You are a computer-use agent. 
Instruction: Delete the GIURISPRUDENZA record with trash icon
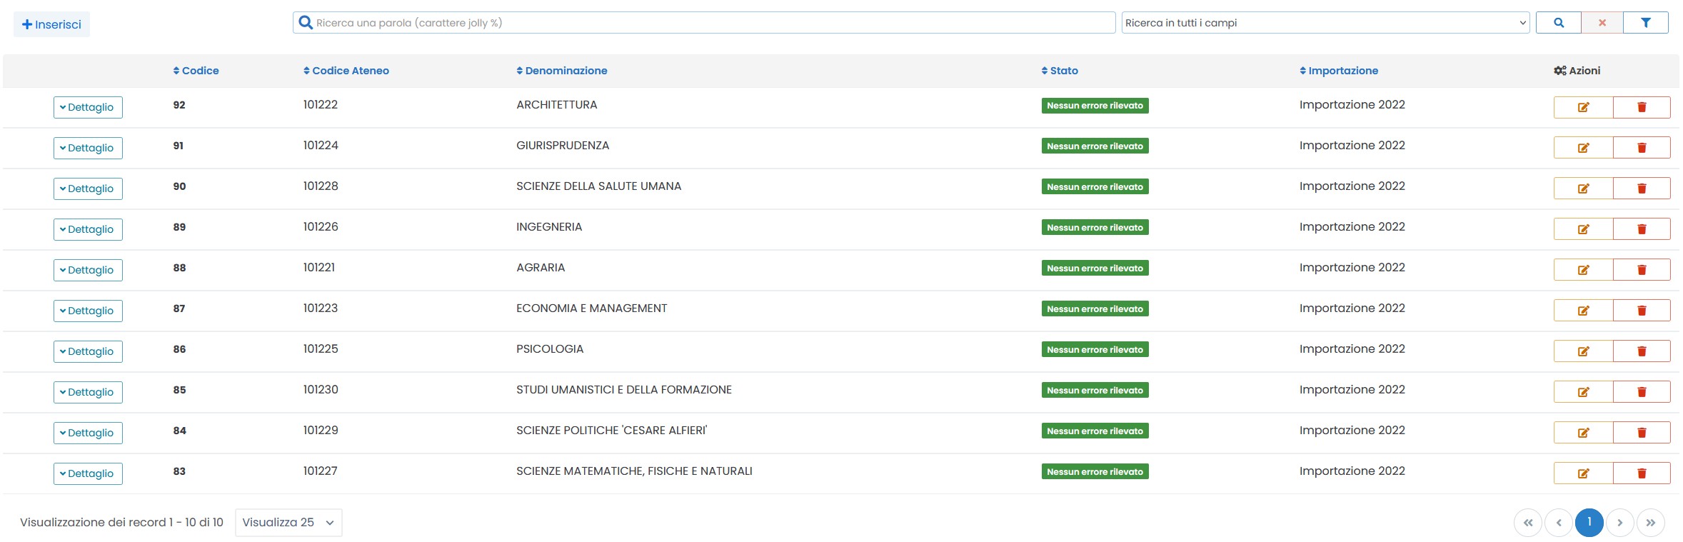1641,148
